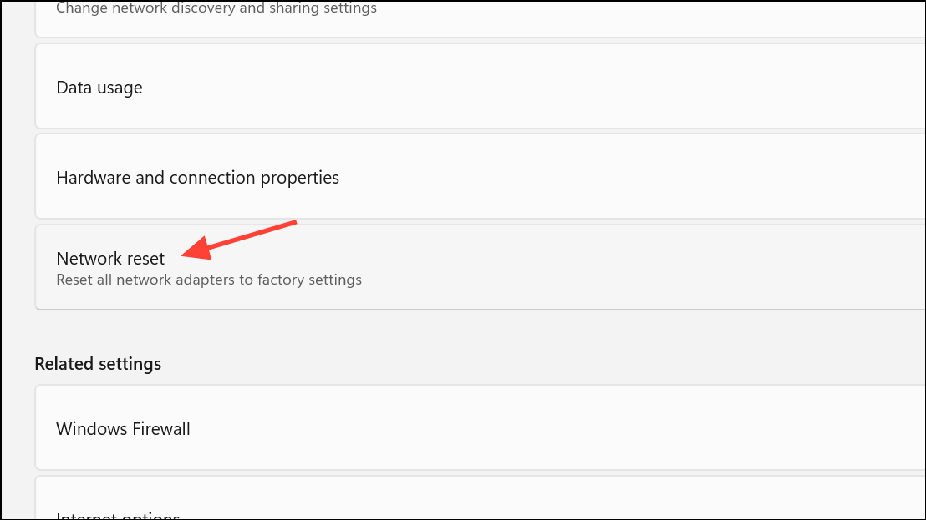Viewport: 926px width, 520px height.
Task: Click Change network discovery and sharing settings
Action: click(x=216, y=8)
